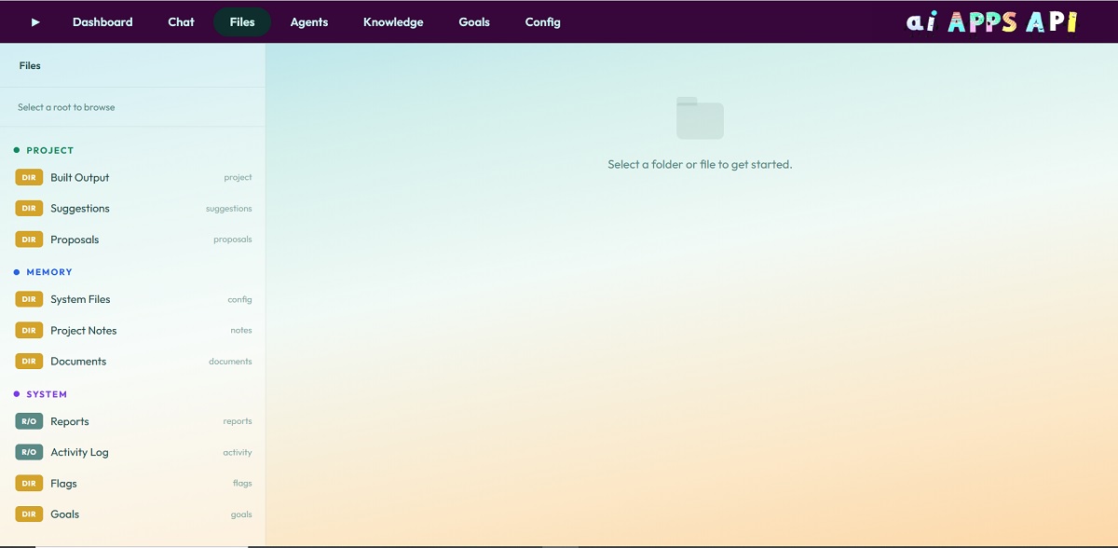
Task: Click the DIR badge beside System Files
Action: (x=29, y=300)
